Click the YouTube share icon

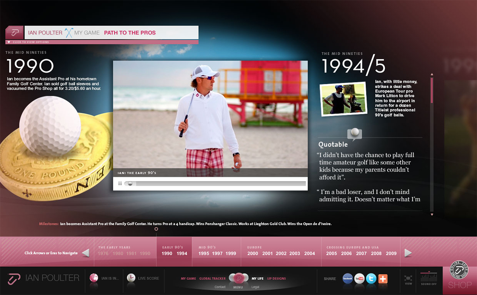[x=359, y=278]
